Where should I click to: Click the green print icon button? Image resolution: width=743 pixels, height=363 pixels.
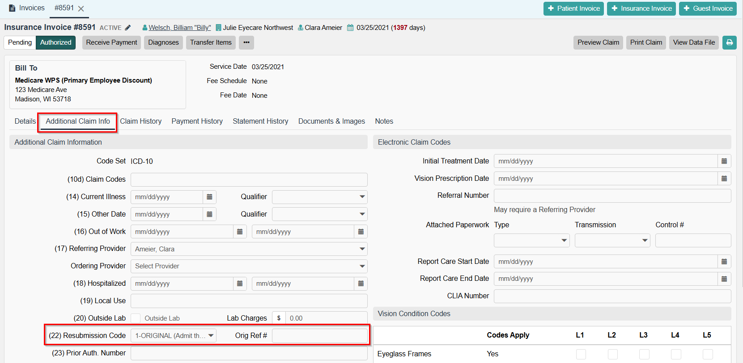(x=729, y=42)
